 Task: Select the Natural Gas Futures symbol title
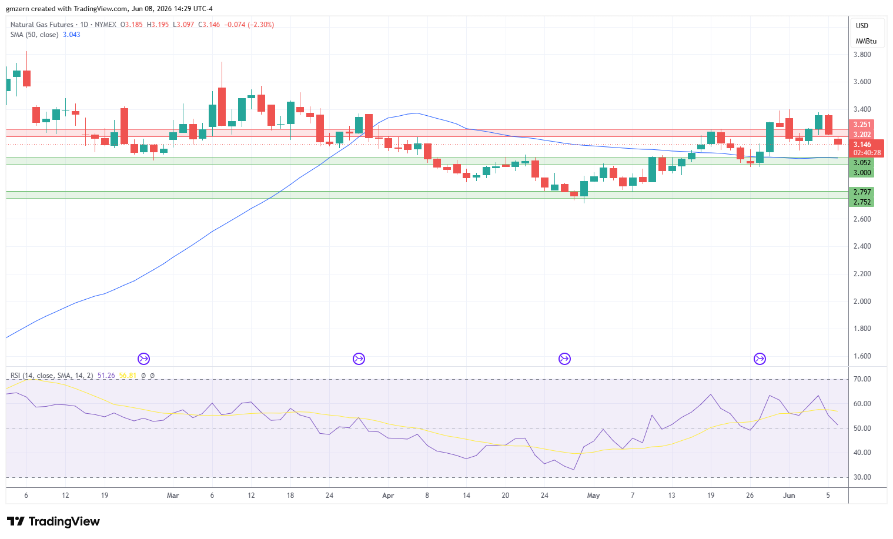click(42, 25)
